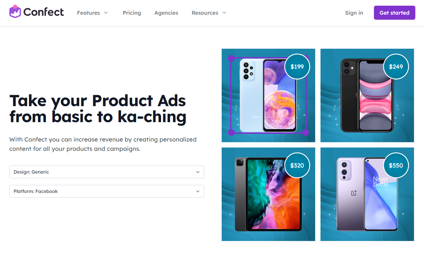Click the Get started button
Image resolution: width=425 pixels, height=263 pixels.
click(395, 13)
